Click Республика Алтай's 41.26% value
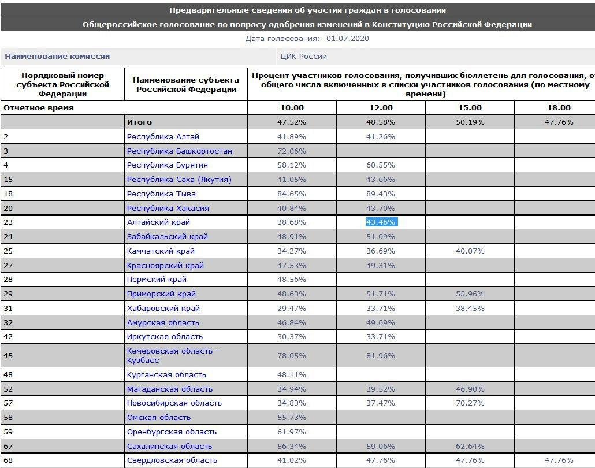Screen dimensions: 595x468 (x=381, y=136)
